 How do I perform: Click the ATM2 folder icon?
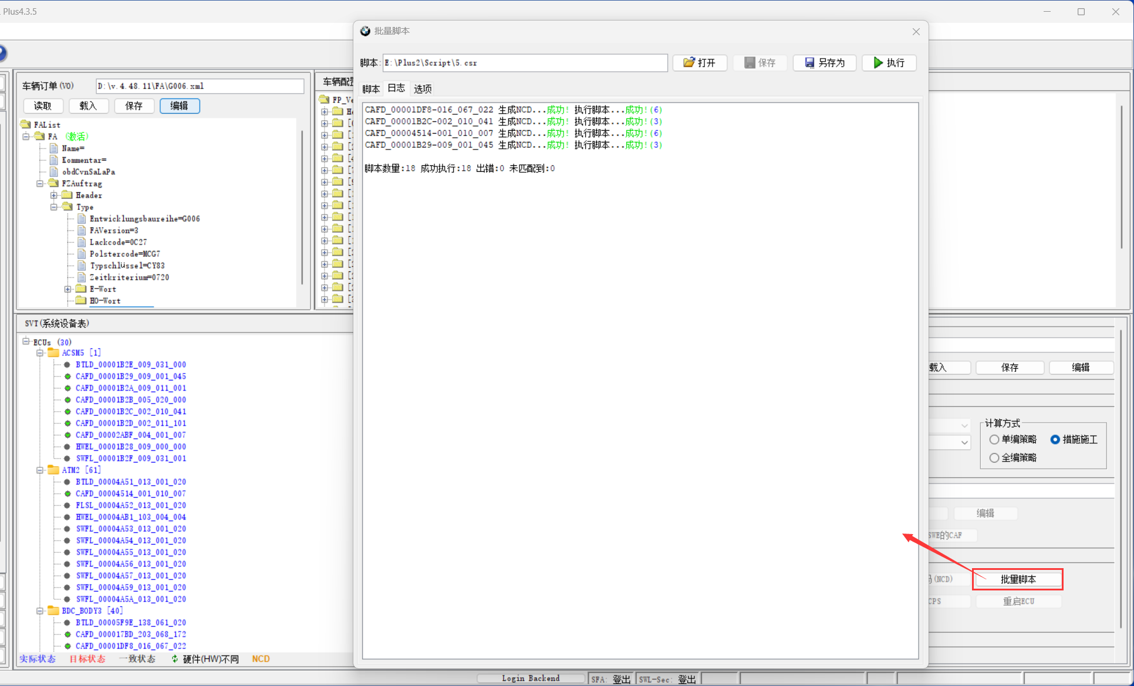point(53,470)
